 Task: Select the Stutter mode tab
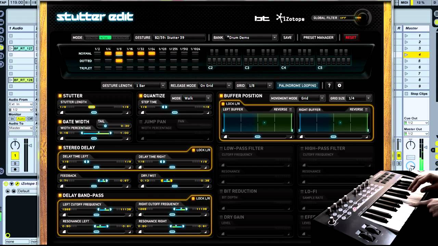[x=105, y=38]
